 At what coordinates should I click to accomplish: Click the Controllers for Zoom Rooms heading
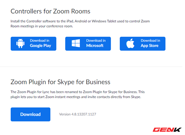click(50, 11)
